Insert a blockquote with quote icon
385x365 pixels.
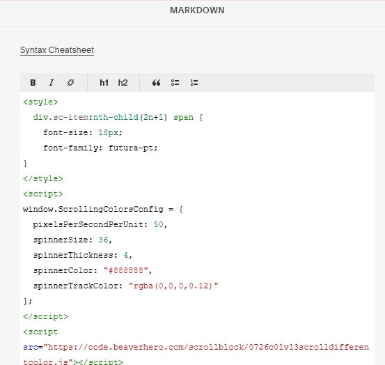pyautogui.click(x=156, y=82)
